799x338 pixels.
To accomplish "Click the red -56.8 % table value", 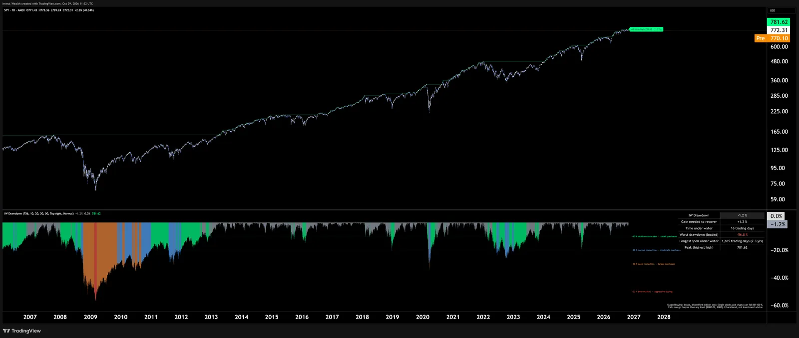I will pos(742,235).
